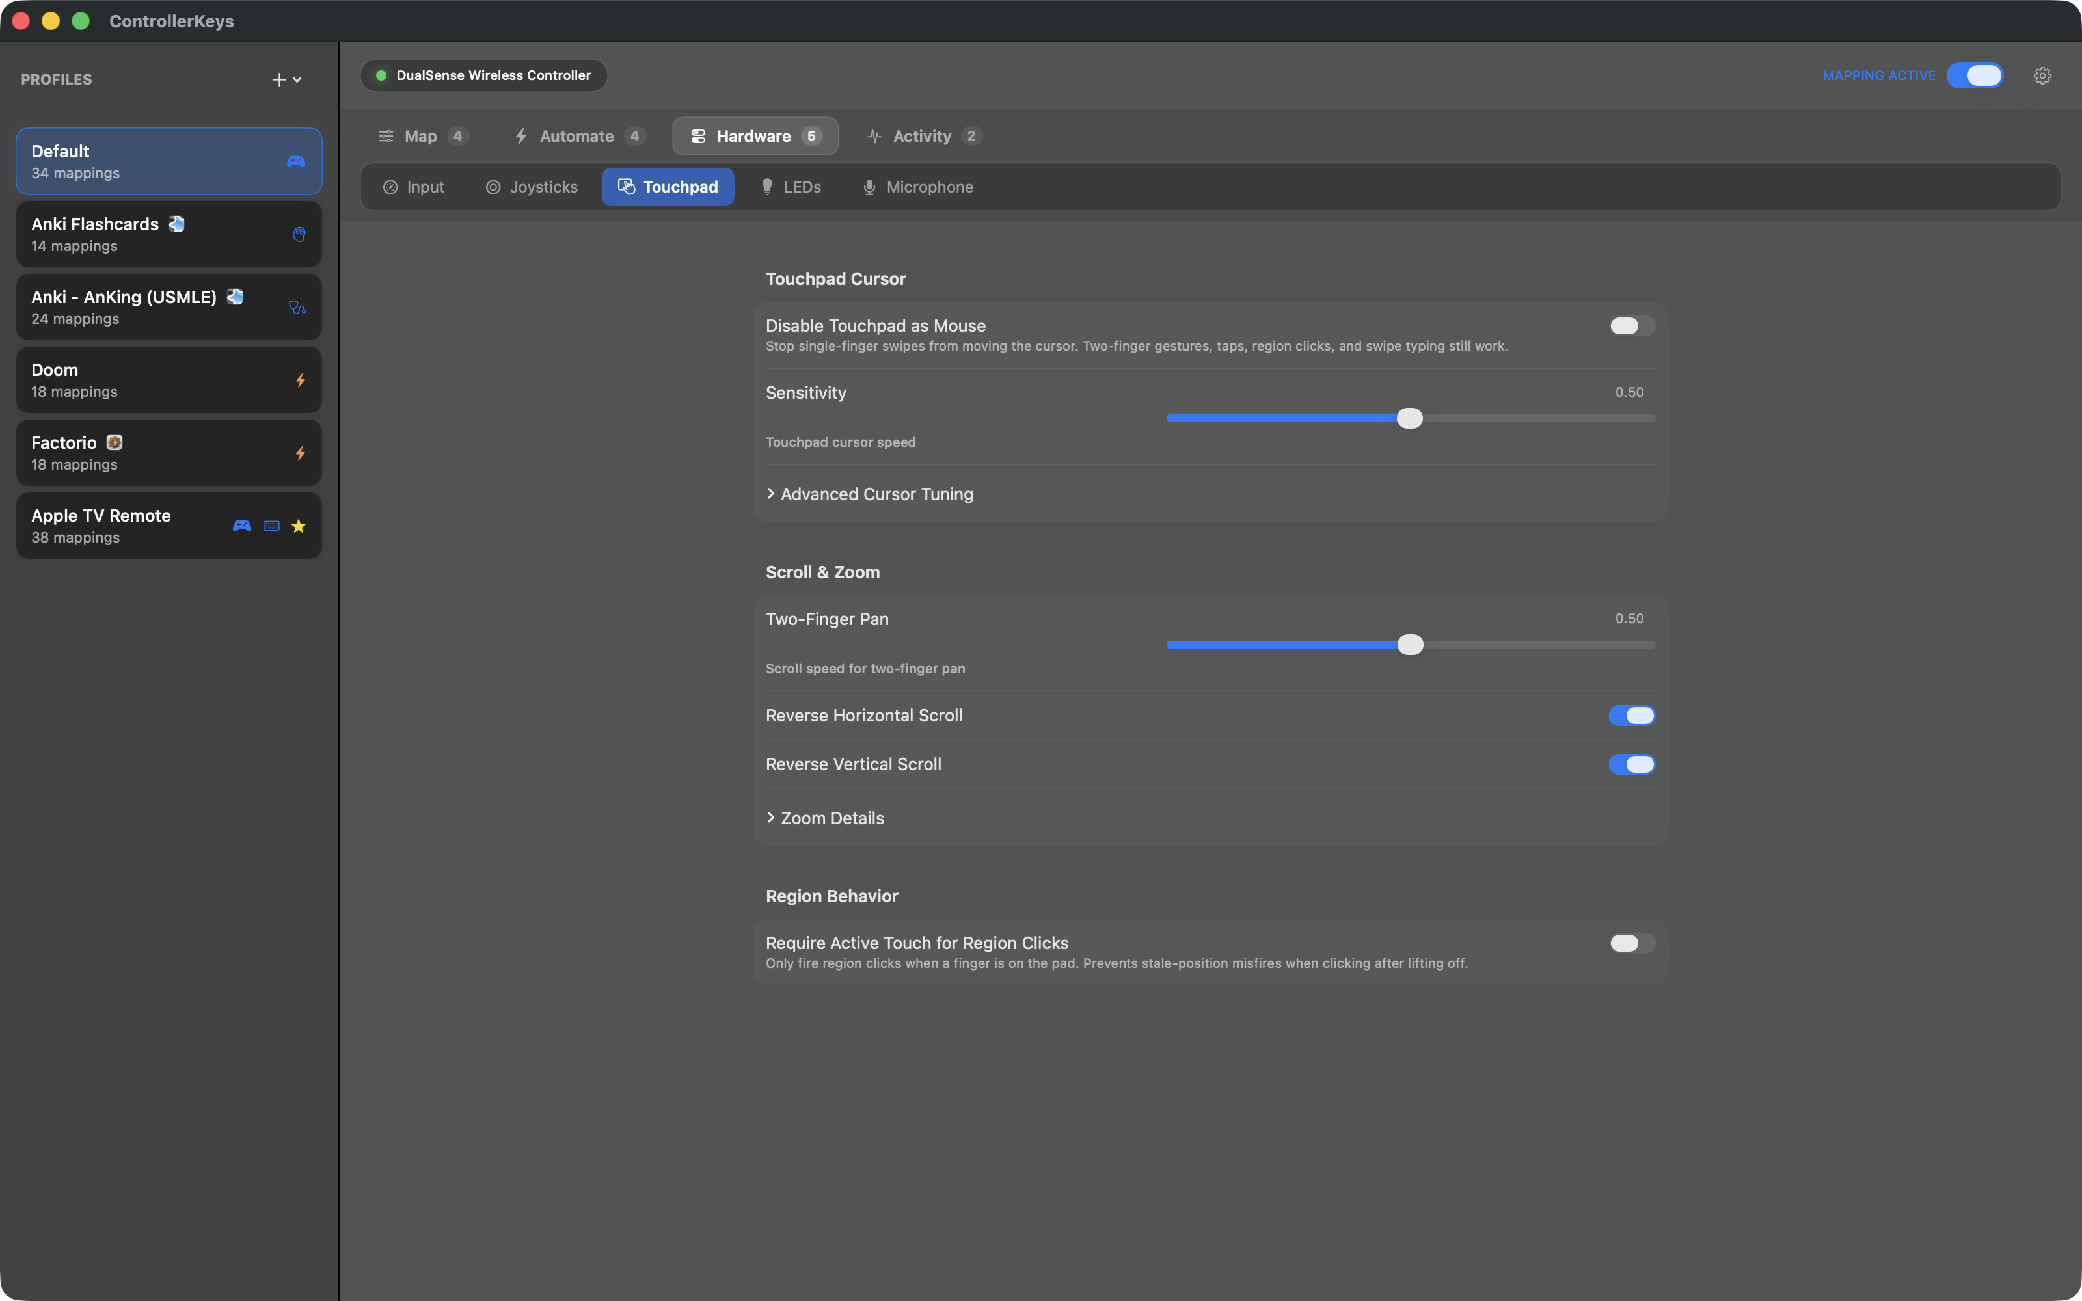This screenshot has height=1301, width=2082.
Task: Click the star icon on Apple TV Remote
Action: tap(299, 526)
